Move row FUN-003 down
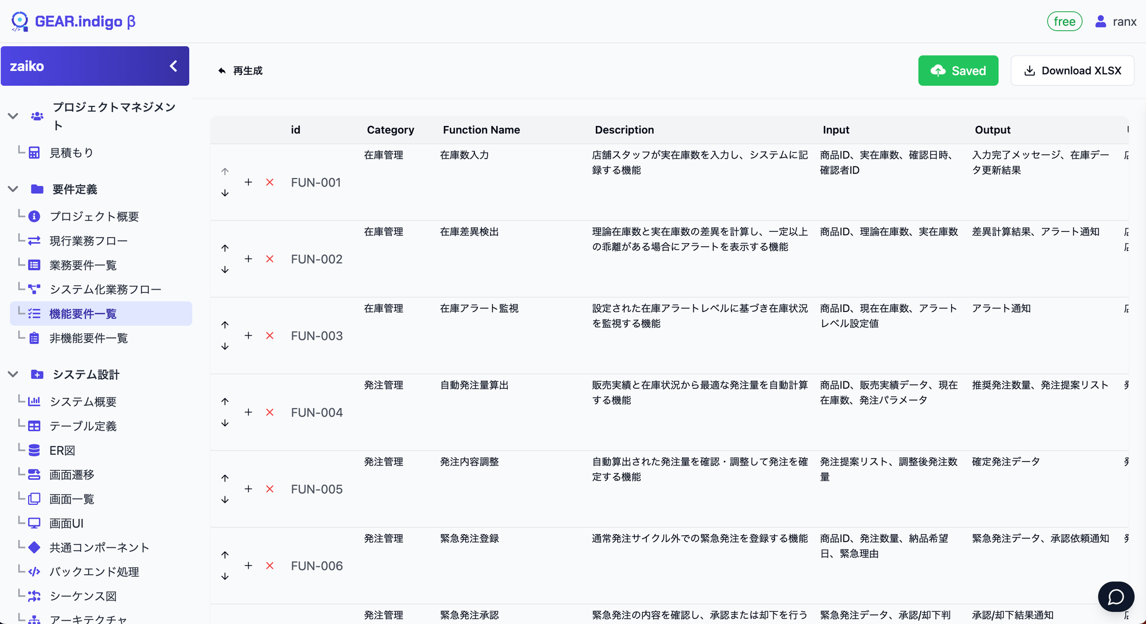This screenshot has width=1146, height=624. (x=225, y=346)
